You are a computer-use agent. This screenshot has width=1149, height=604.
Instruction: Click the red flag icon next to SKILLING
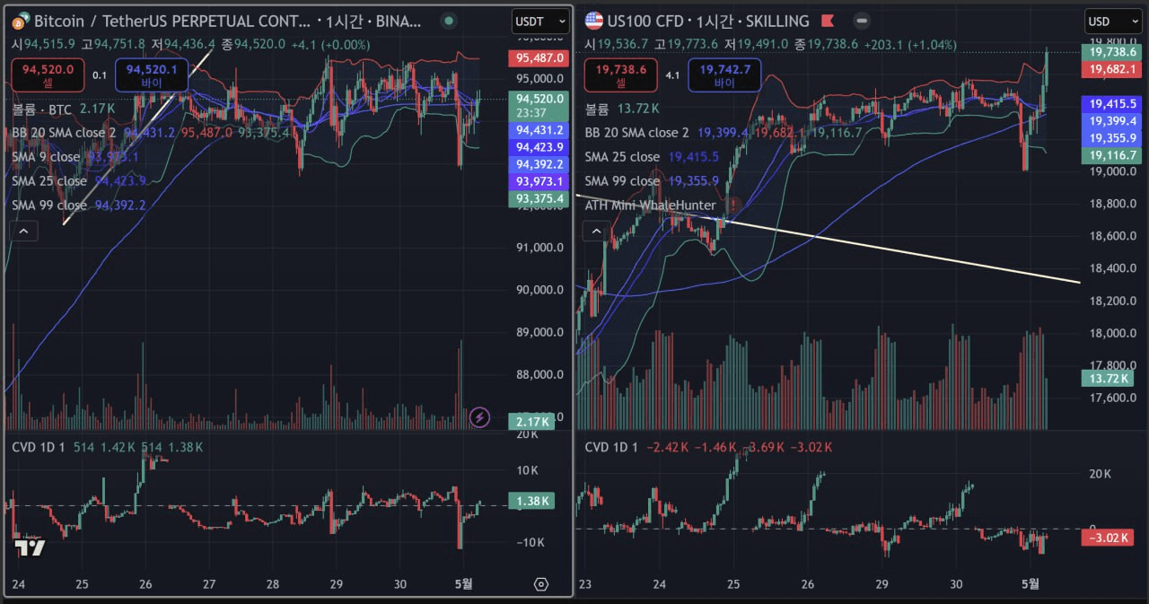829,21
